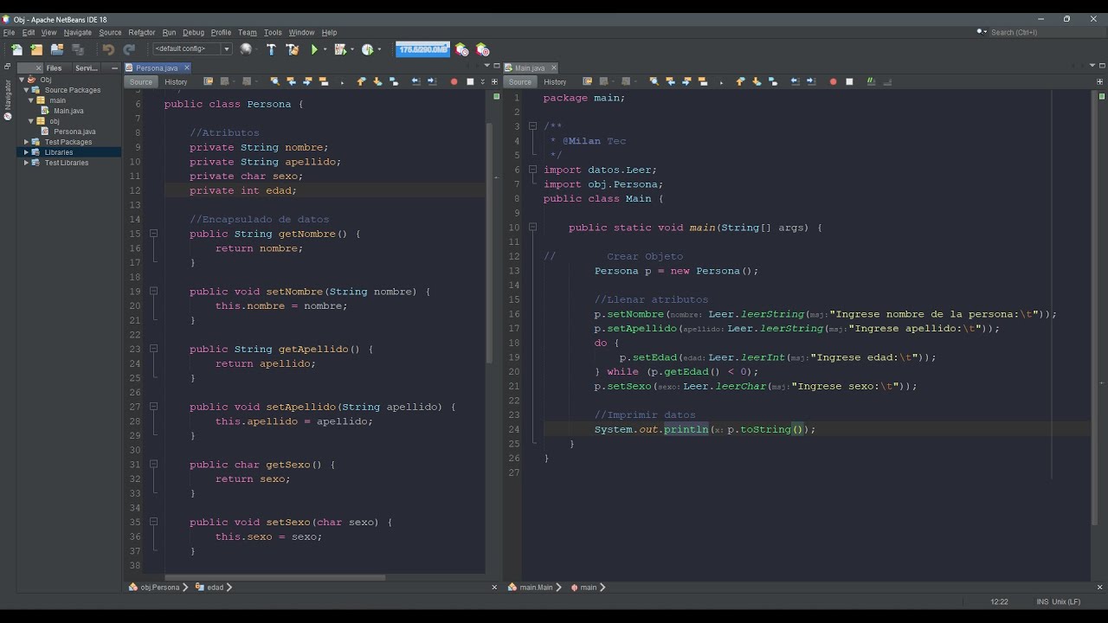Image resolution: width=1108 pixels, height=623 pixels.
Task: Click Persona.java horizontal scrollbar
Action: point(275,577)
